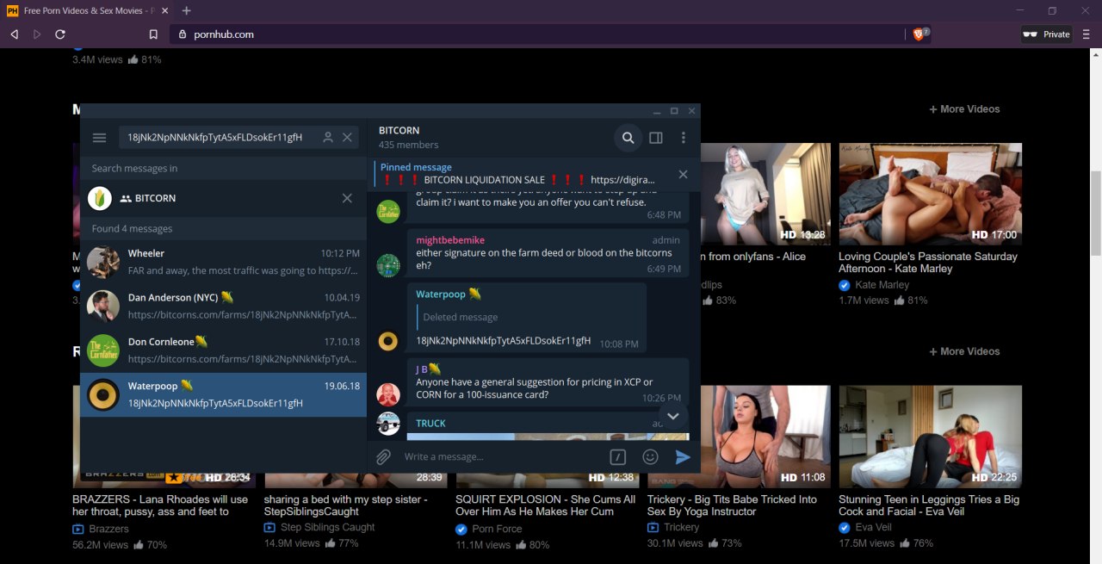Open the bot commands slash icon
Image resolution: width=1102 pixels, height=564 pixels.
(x=617, y=457)
